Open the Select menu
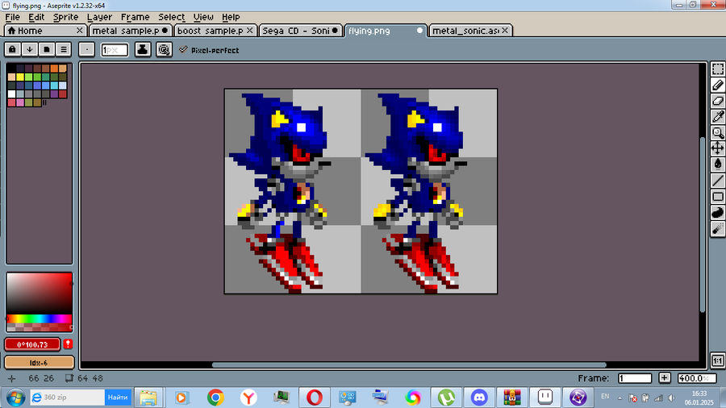726x408 pixels. [x=171, y=17]
